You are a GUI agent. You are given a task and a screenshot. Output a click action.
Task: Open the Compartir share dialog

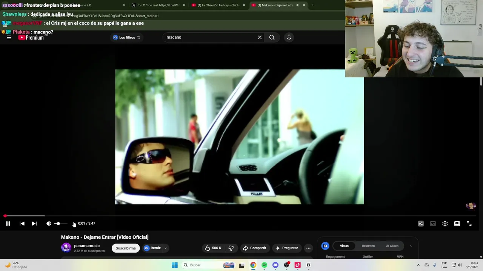coord(255,248)
